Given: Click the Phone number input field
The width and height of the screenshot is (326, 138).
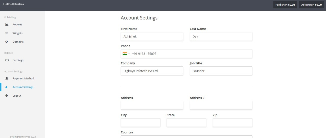Looking at the screenshot, I should [186, 54].
